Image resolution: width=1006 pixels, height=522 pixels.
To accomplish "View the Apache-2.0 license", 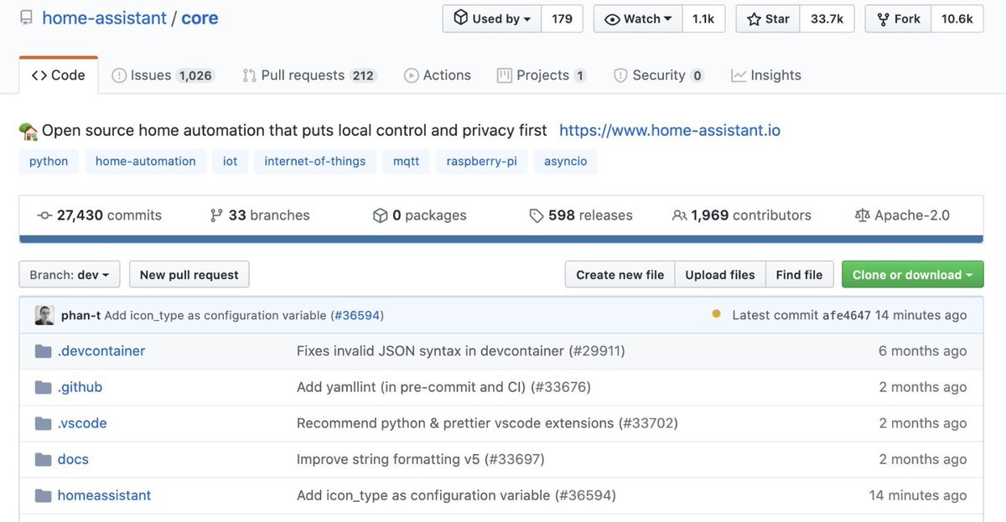I will (902, 215).
